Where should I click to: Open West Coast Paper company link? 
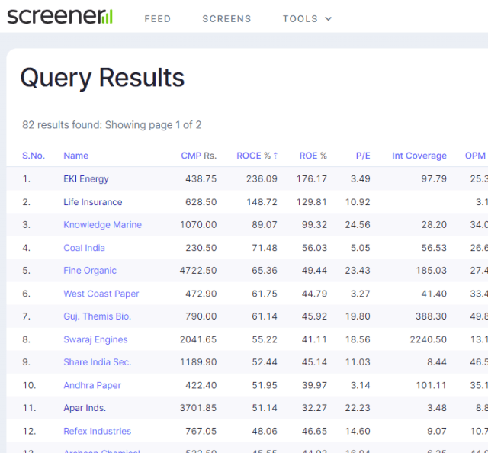coord(101,294)
